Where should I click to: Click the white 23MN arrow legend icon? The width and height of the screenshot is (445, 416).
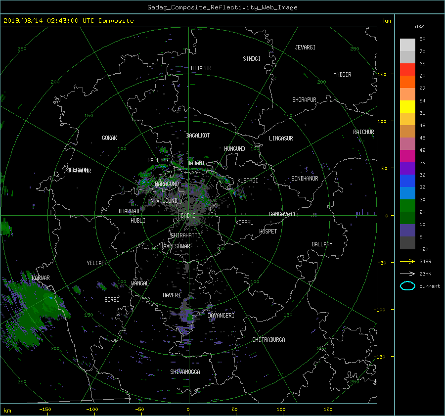pyautogui.click(x=407, y=274)
